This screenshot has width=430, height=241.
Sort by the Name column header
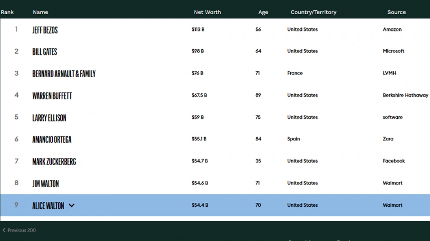[40, 12]
